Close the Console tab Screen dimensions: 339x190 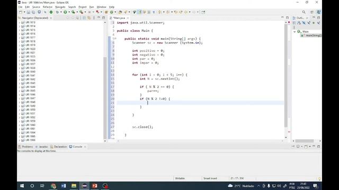85,147
